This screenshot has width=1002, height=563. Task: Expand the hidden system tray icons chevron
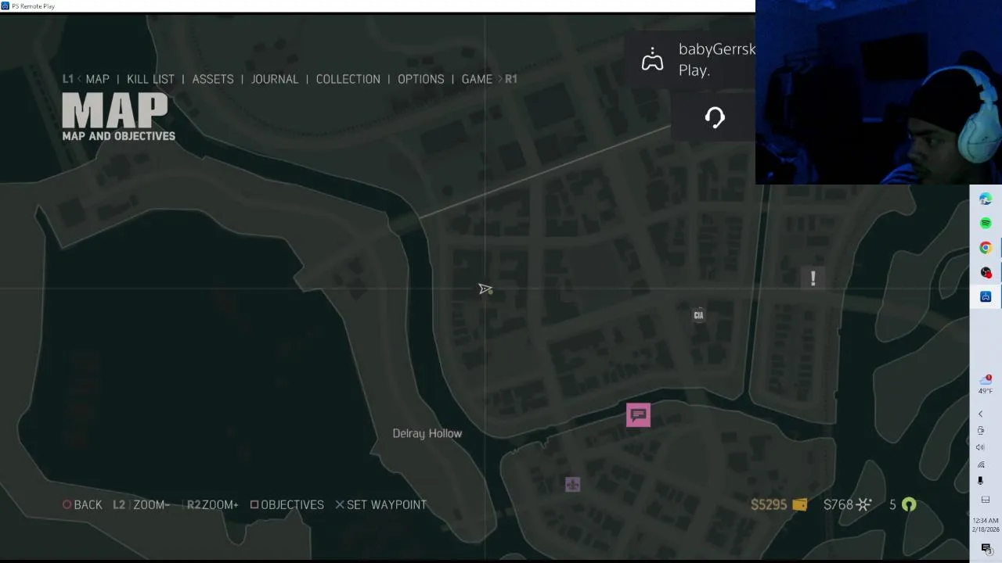point(980,414)
